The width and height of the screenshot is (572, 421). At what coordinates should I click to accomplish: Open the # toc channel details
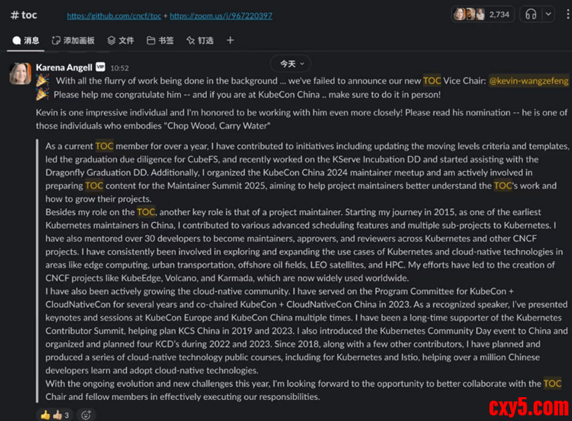point(24,15)
